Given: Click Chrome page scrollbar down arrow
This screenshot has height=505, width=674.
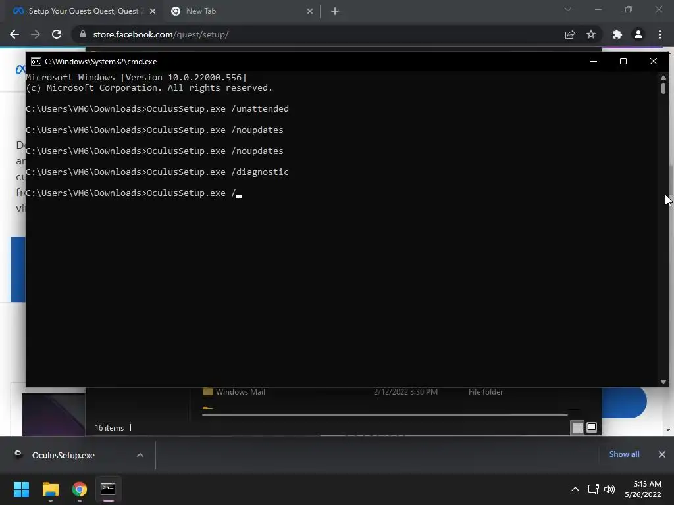Looking at the screenshot, I should pyautogui.click(x=668, y=429).
